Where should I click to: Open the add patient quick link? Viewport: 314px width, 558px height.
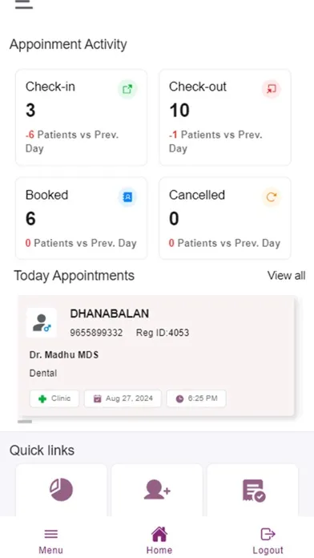(x=157, y=490)
